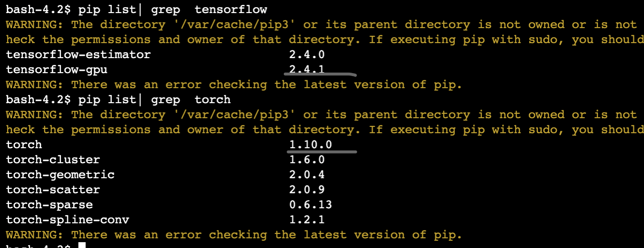The width and height of the screenshot is (644, 248).
Task: Click the underlined 1.10.0 torch version
Action: click(310, 145)
